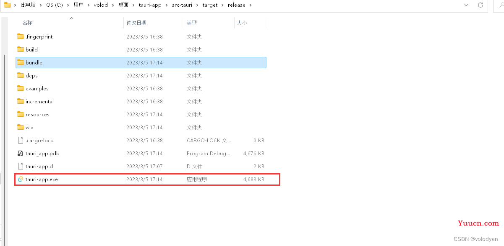The image size is (504, 246).
Task: Click the bundle folder icon
Action: tap(21, 62)
